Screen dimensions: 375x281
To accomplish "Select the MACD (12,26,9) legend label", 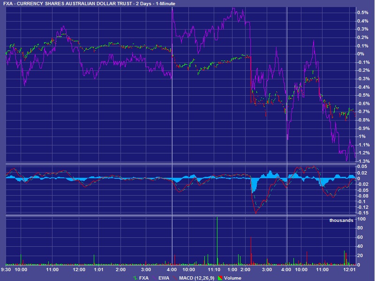I will click(x=196, y=278).
